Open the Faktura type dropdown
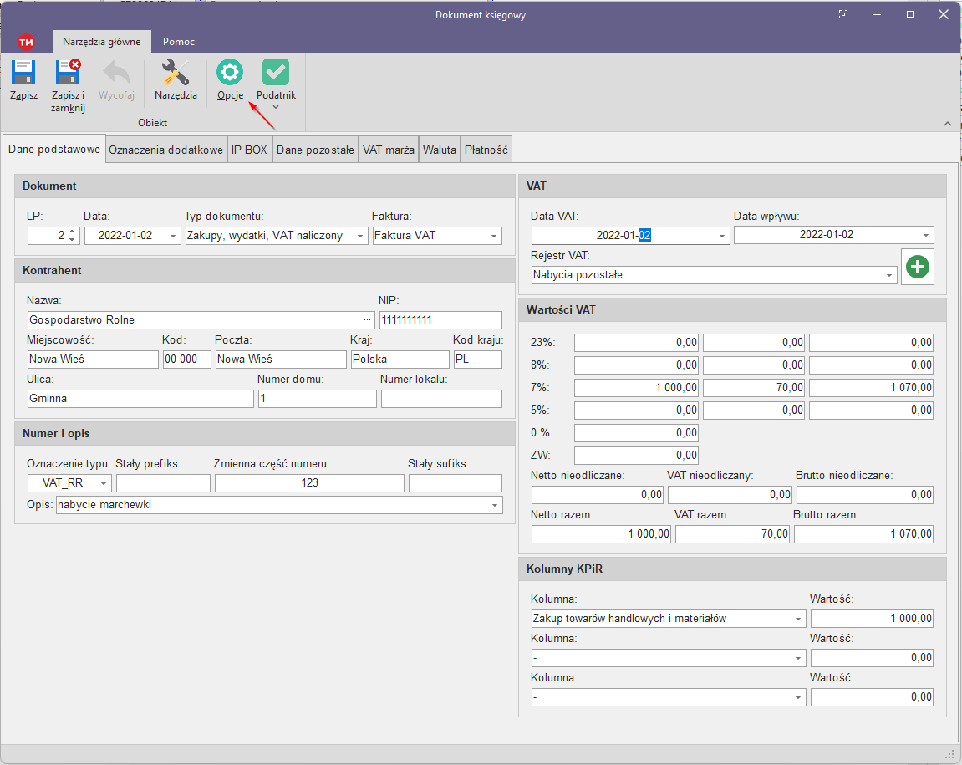 [x=495, y=236]
